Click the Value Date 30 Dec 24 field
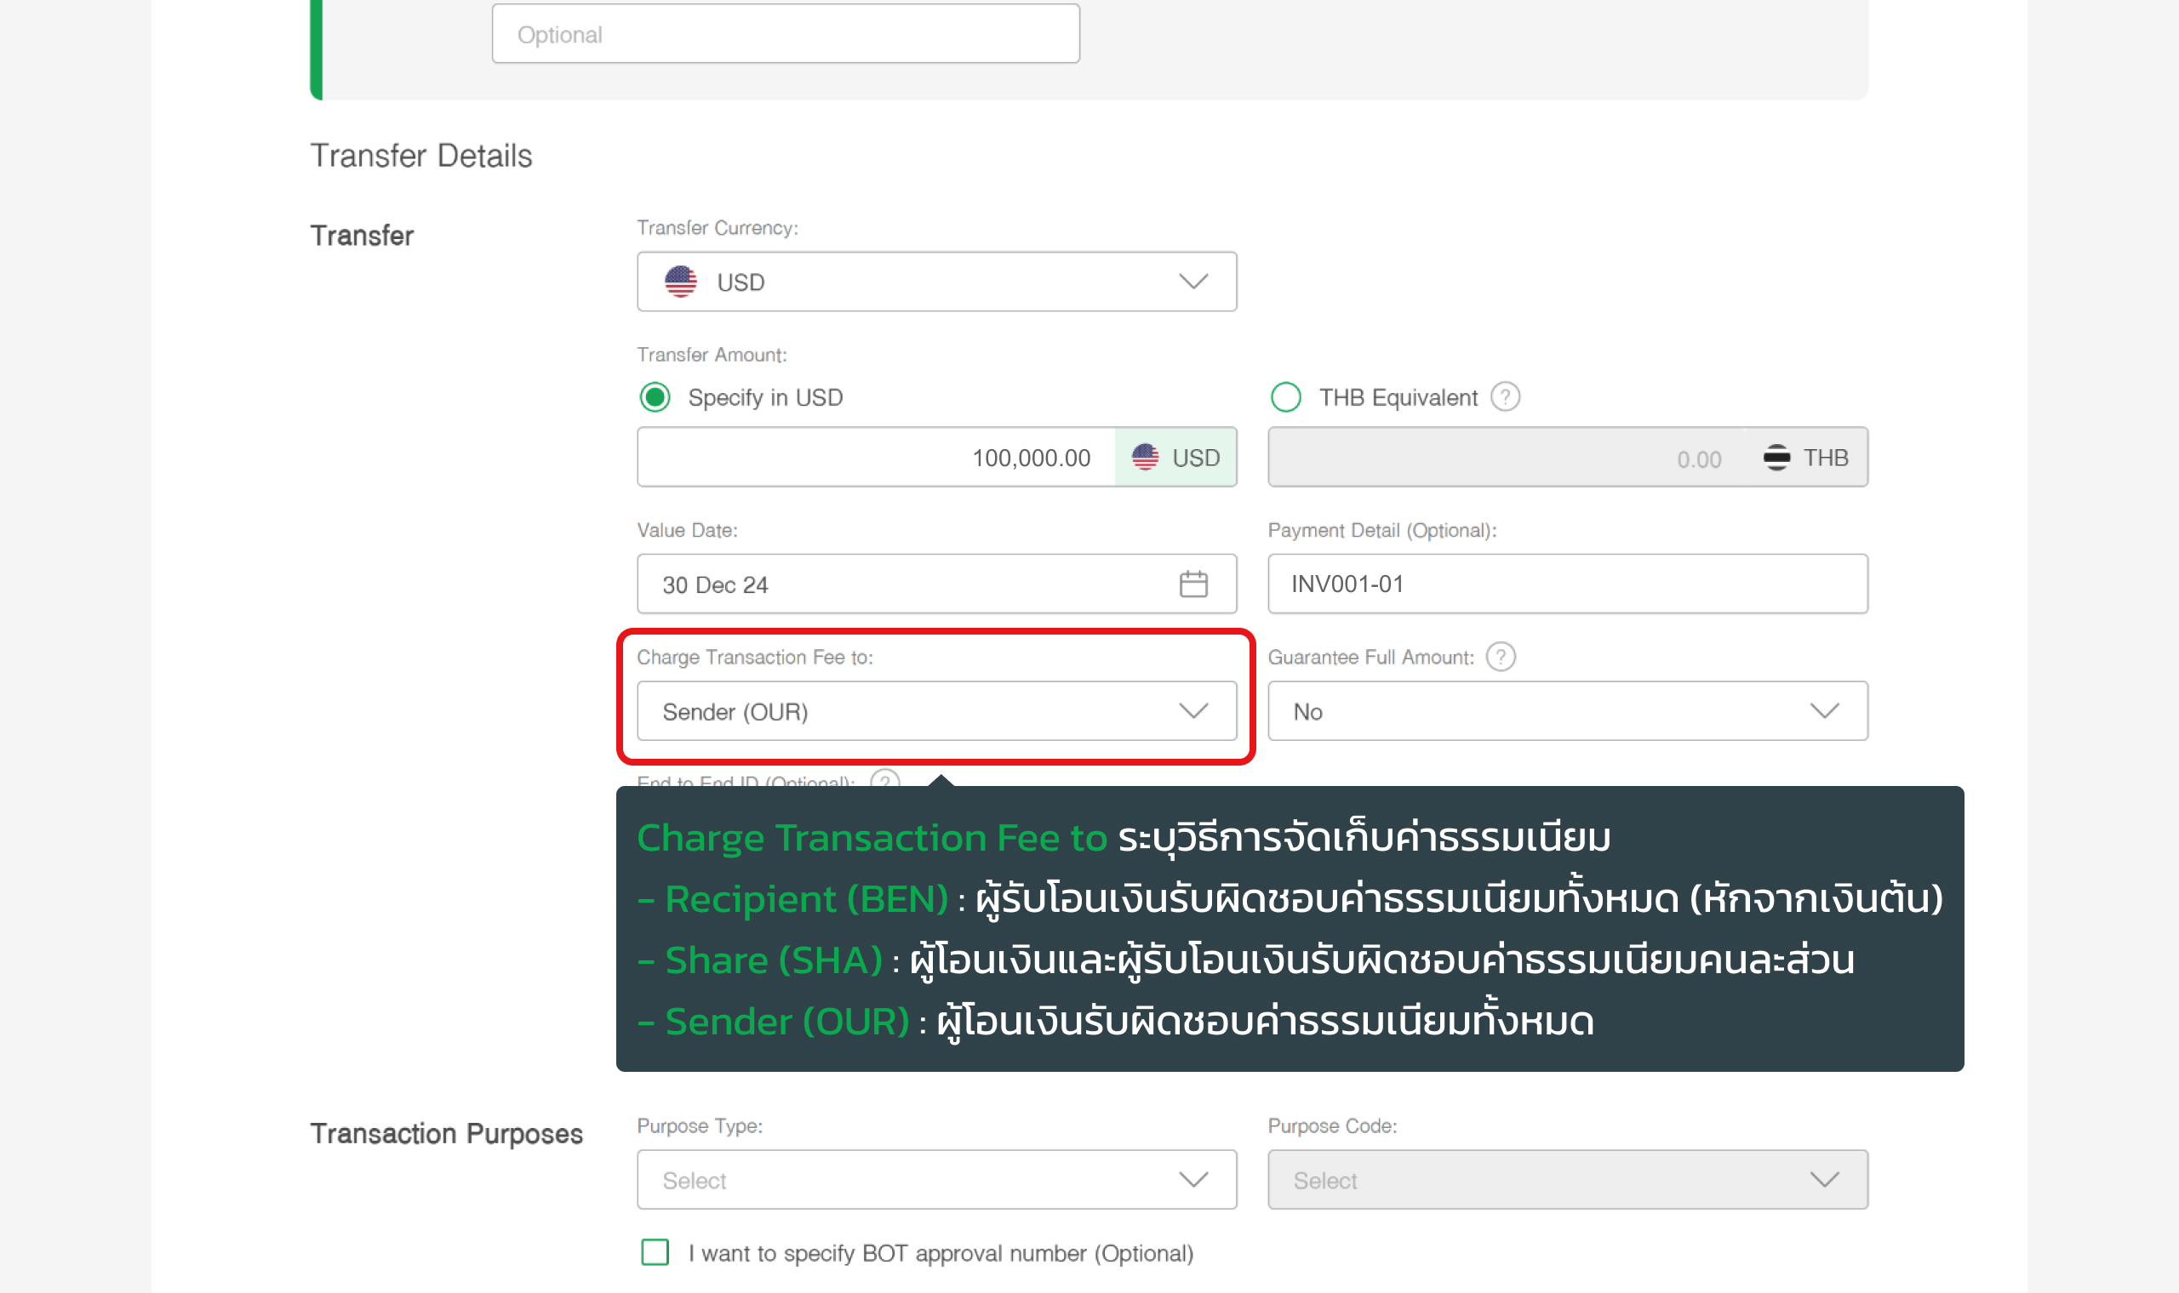 pyautogui.click(x=937, y=584)
